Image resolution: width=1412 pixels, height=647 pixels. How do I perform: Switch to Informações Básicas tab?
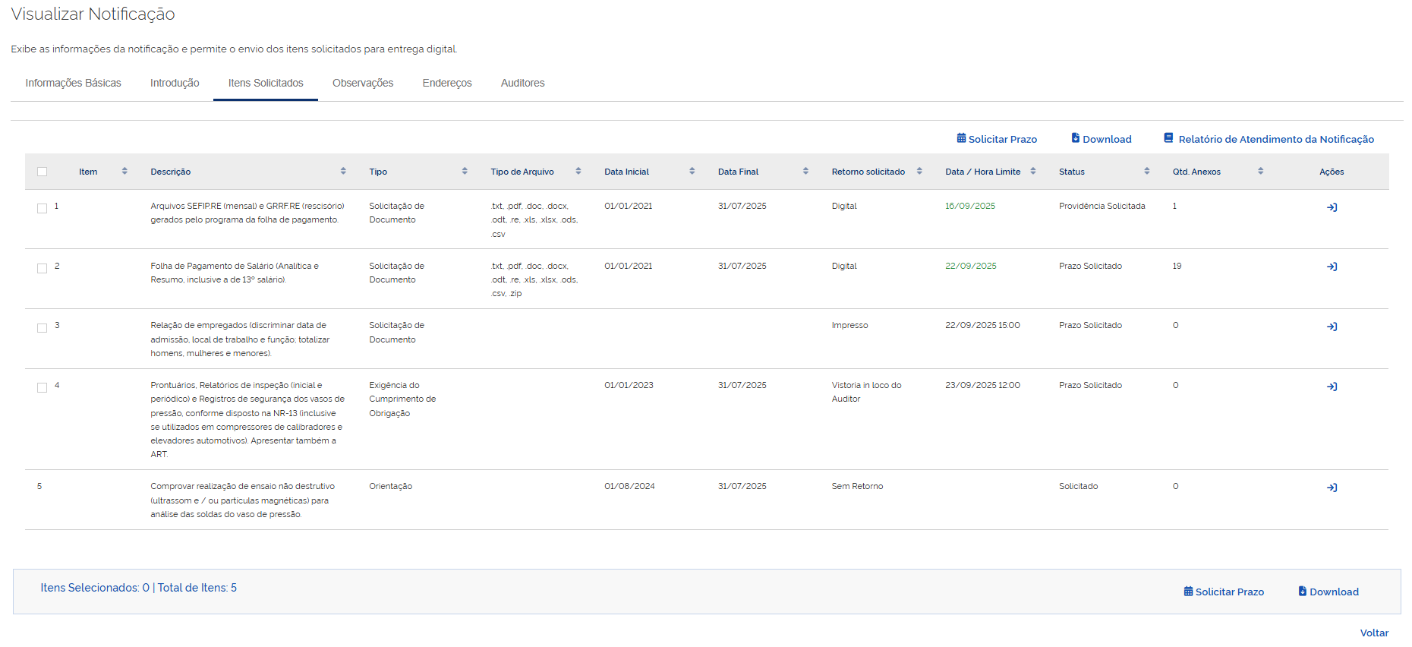click(73, 83)
